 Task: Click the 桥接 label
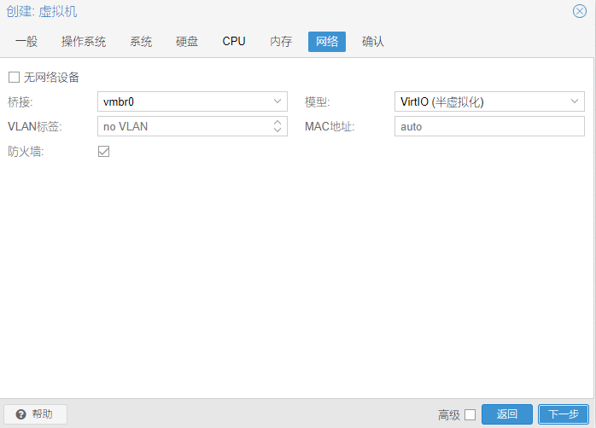point(20,101)
